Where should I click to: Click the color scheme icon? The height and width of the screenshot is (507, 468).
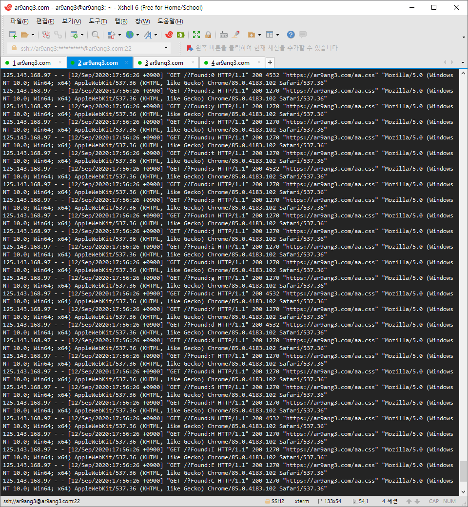(x=111, y=35)
